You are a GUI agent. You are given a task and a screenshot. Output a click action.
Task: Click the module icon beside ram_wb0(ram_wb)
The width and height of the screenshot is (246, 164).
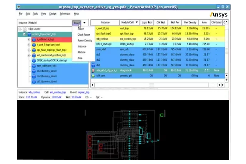point(34,66)
